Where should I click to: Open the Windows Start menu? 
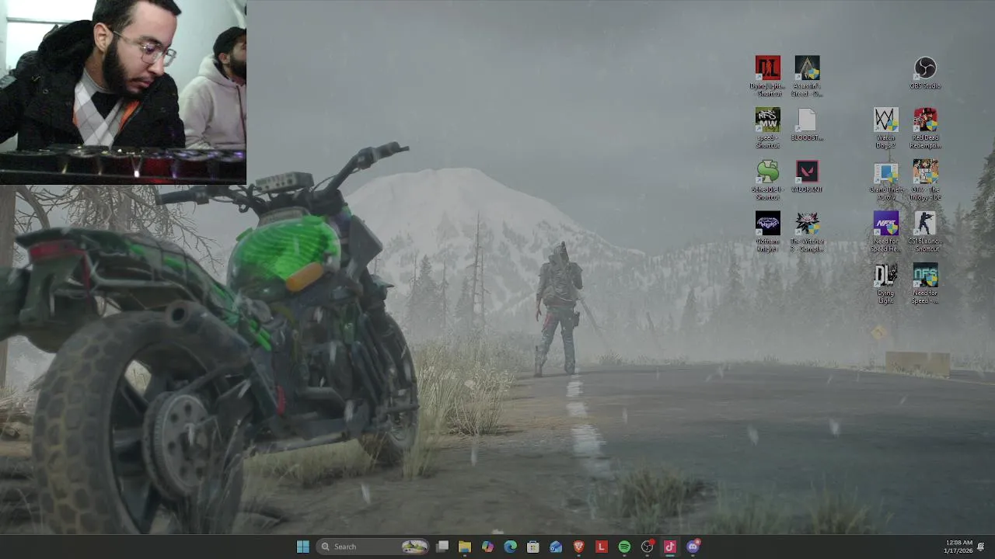(303, 547)
